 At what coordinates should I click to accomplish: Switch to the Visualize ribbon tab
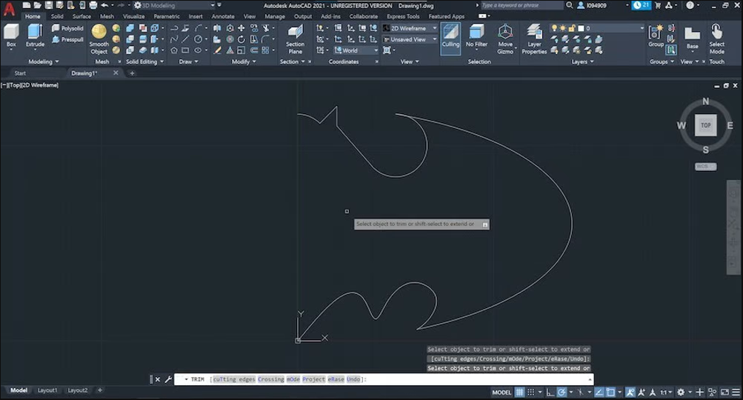pos(133,16)
